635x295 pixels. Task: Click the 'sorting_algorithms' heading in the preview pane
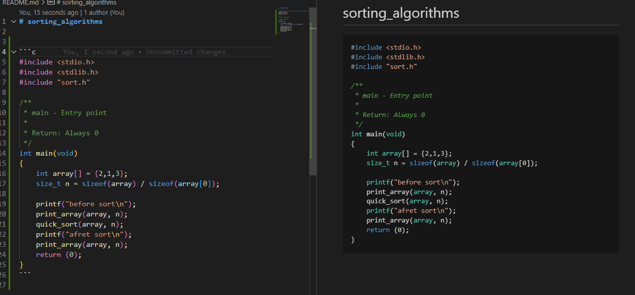(x=401, y=13)
